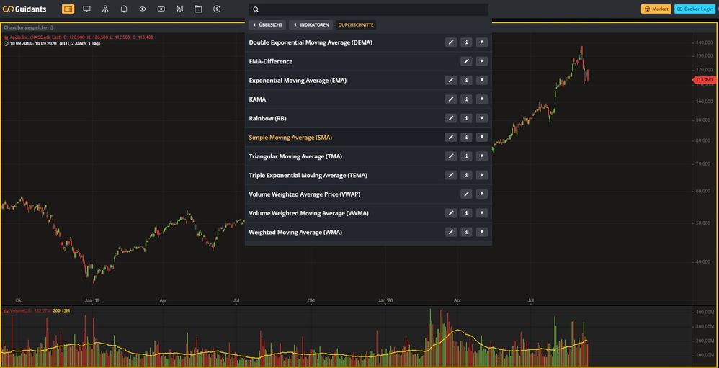
Task: Click the monitor icon in the top toolbar
Action: [x=87, y=9]
